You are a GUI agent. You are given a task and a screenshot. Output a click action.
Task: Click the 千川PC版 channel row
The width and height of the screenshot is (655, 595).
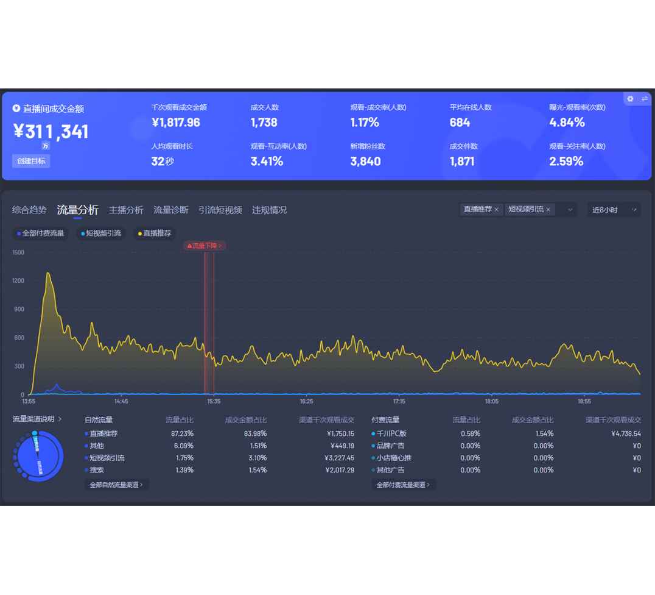click(391, 433)
